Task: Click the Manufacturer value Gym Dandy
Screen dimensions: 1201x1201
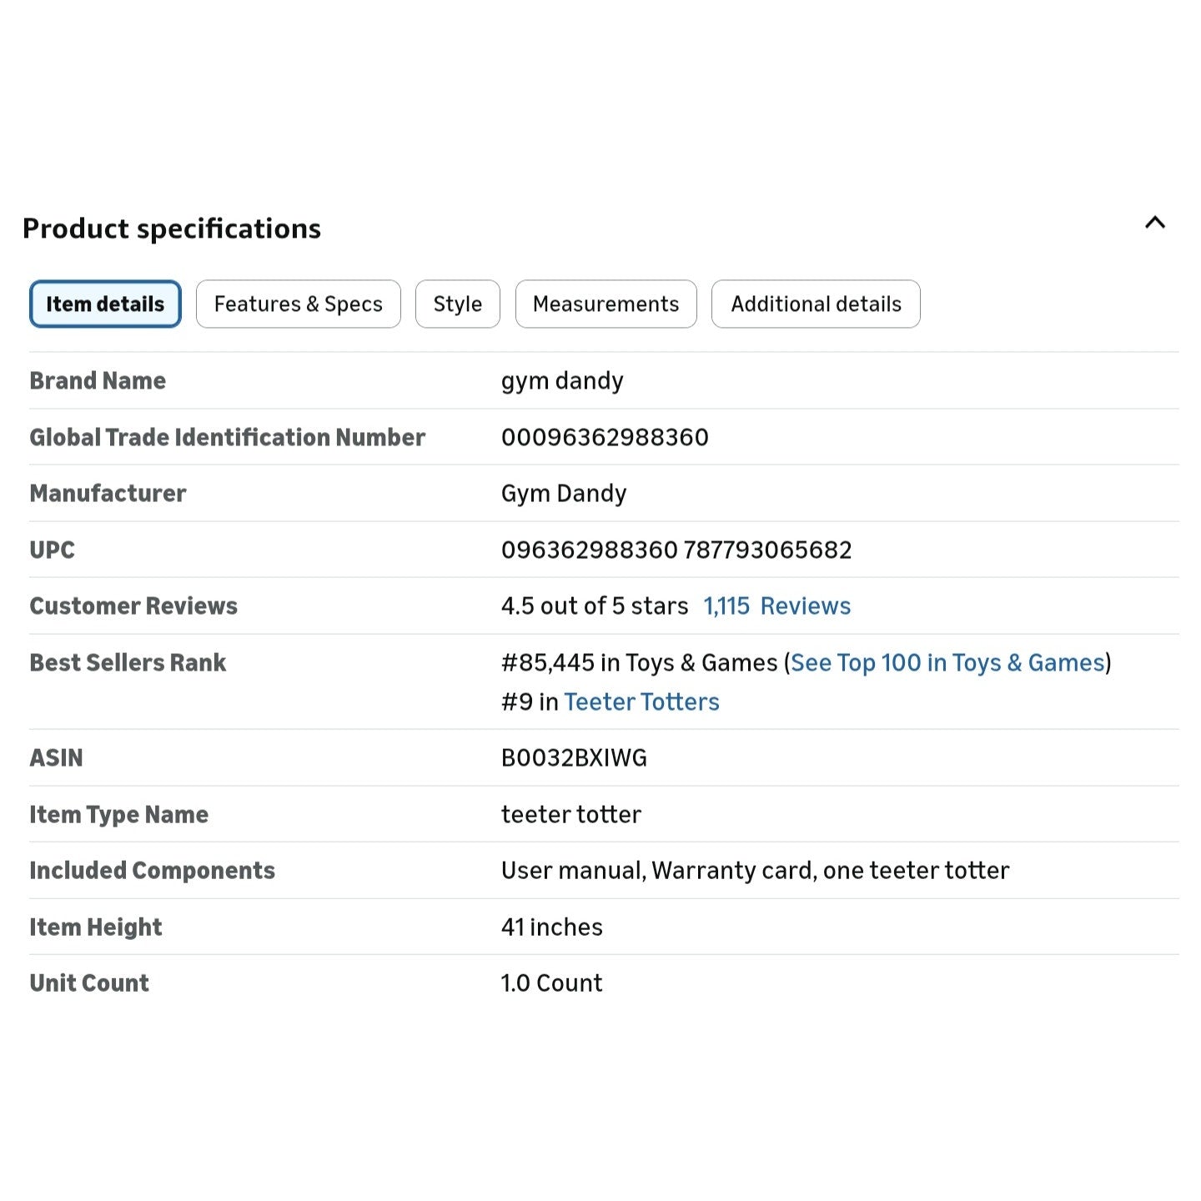Action: coord(564,494)
